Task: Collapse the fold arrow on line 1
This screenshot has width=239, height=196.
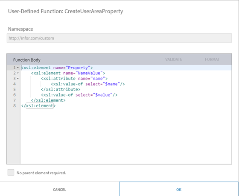Action: point(18,68)
